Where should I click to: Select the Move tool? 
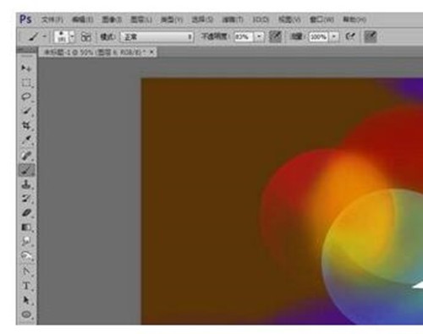(x=26, y=68)
